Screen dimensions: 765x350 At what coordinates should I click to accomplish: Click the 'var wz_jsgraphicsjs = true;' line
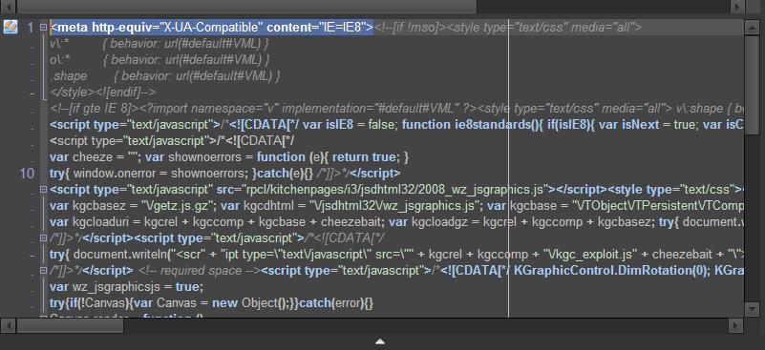(x=126, y=287)
